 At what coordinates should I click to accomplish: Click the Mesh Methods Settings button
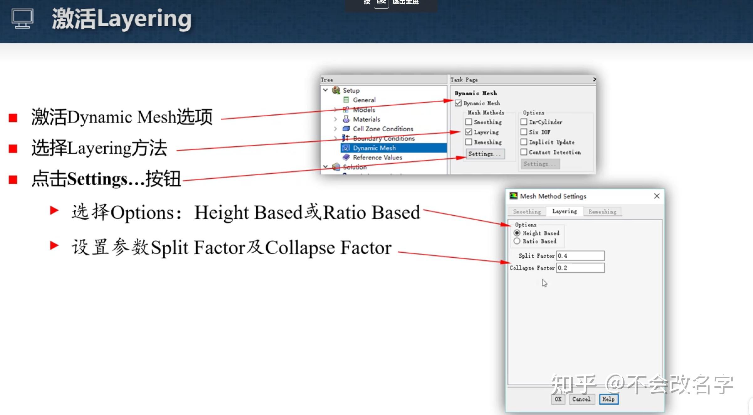[x=485, y=154]
